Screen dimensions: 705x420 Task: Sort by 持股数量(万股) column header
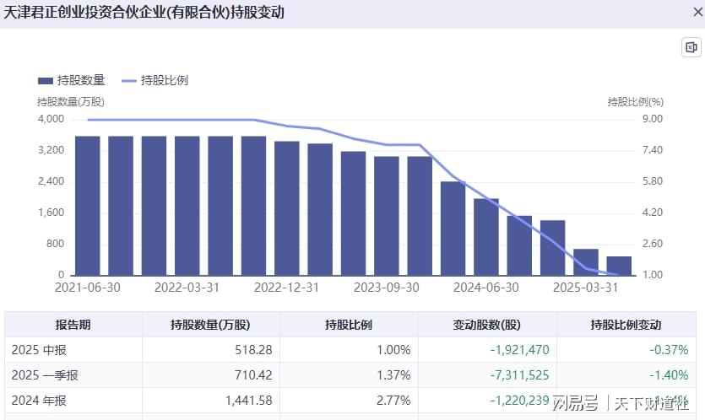point(210,325)
